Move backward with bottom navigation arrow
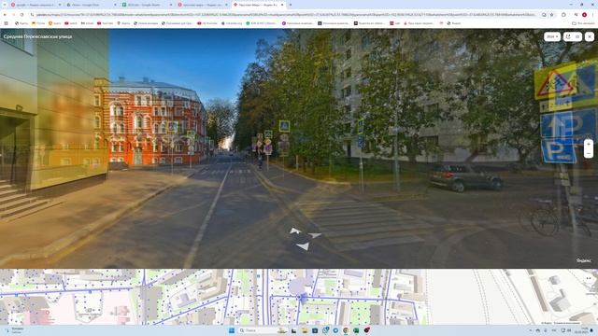This screenshot has height=336, width=598. (303, 246)
